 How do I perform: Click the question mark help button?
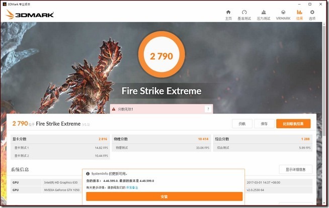(208, 109)
